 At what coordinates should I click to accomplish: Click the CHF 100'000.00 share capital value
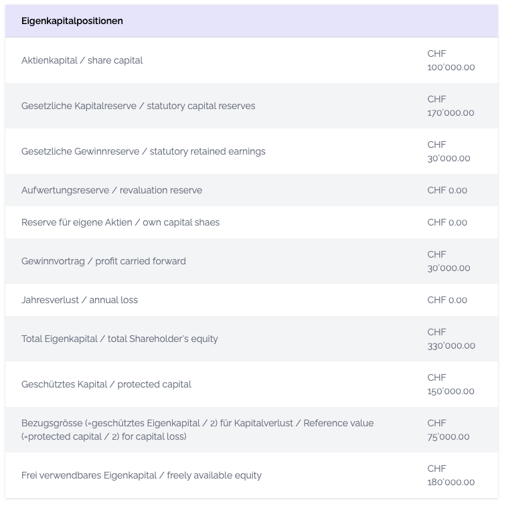[451, 61]
